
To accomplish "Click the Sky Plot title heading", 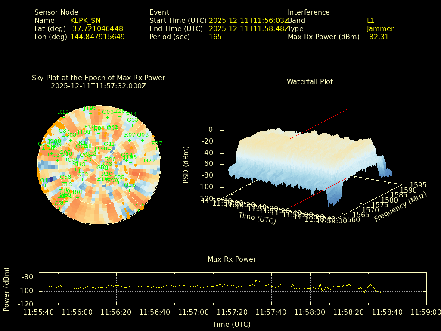I will coord(98,78).
